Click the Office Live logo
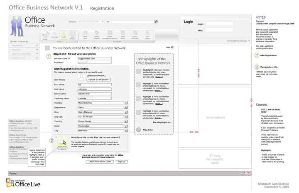This screenshot has width=299, height=193. [x=23, y=183]
